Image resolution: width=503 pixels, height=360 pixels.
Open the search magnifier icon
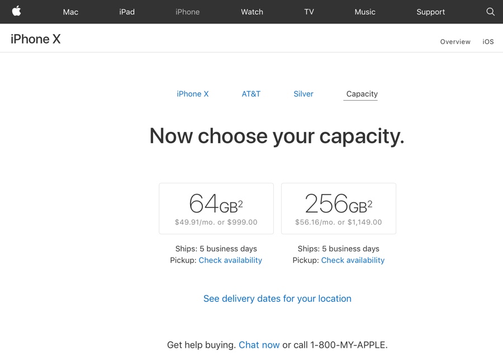[x=490, y=12]
